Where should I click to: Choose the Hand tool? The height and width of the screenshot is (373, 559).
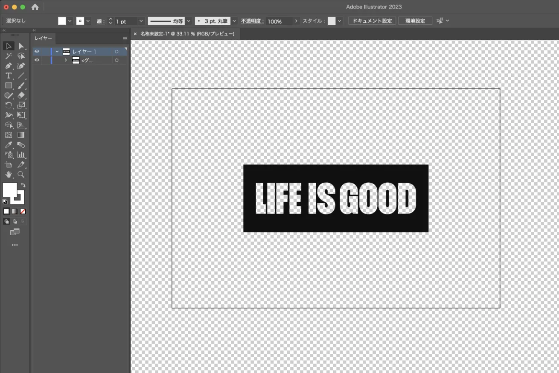tap(8, 175)
